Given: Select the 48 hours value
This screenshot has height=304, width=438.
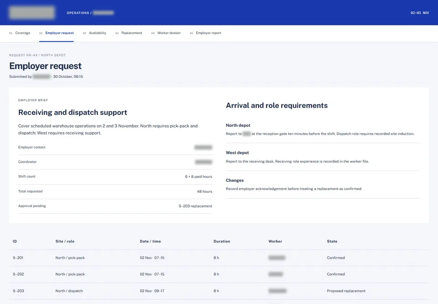Looking at the screenshot, I should (204, 191).
